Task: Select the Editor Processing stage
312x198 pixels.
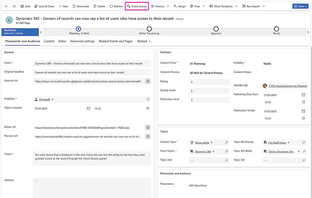Action: [149, 29]
